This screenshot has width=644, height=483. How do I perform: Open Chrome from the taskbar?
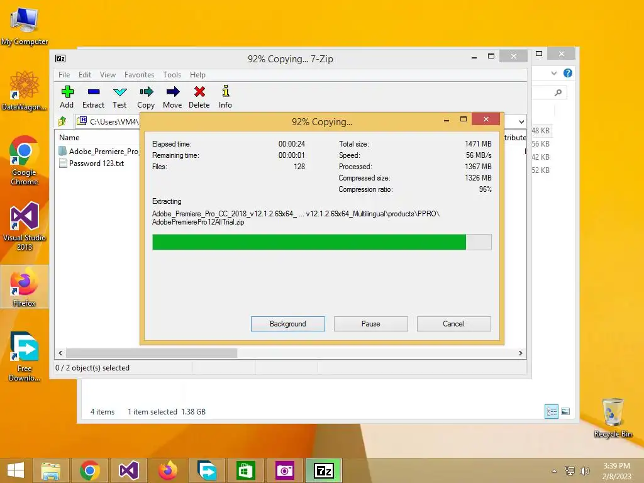pyautogui.click(x=90, y=470)
